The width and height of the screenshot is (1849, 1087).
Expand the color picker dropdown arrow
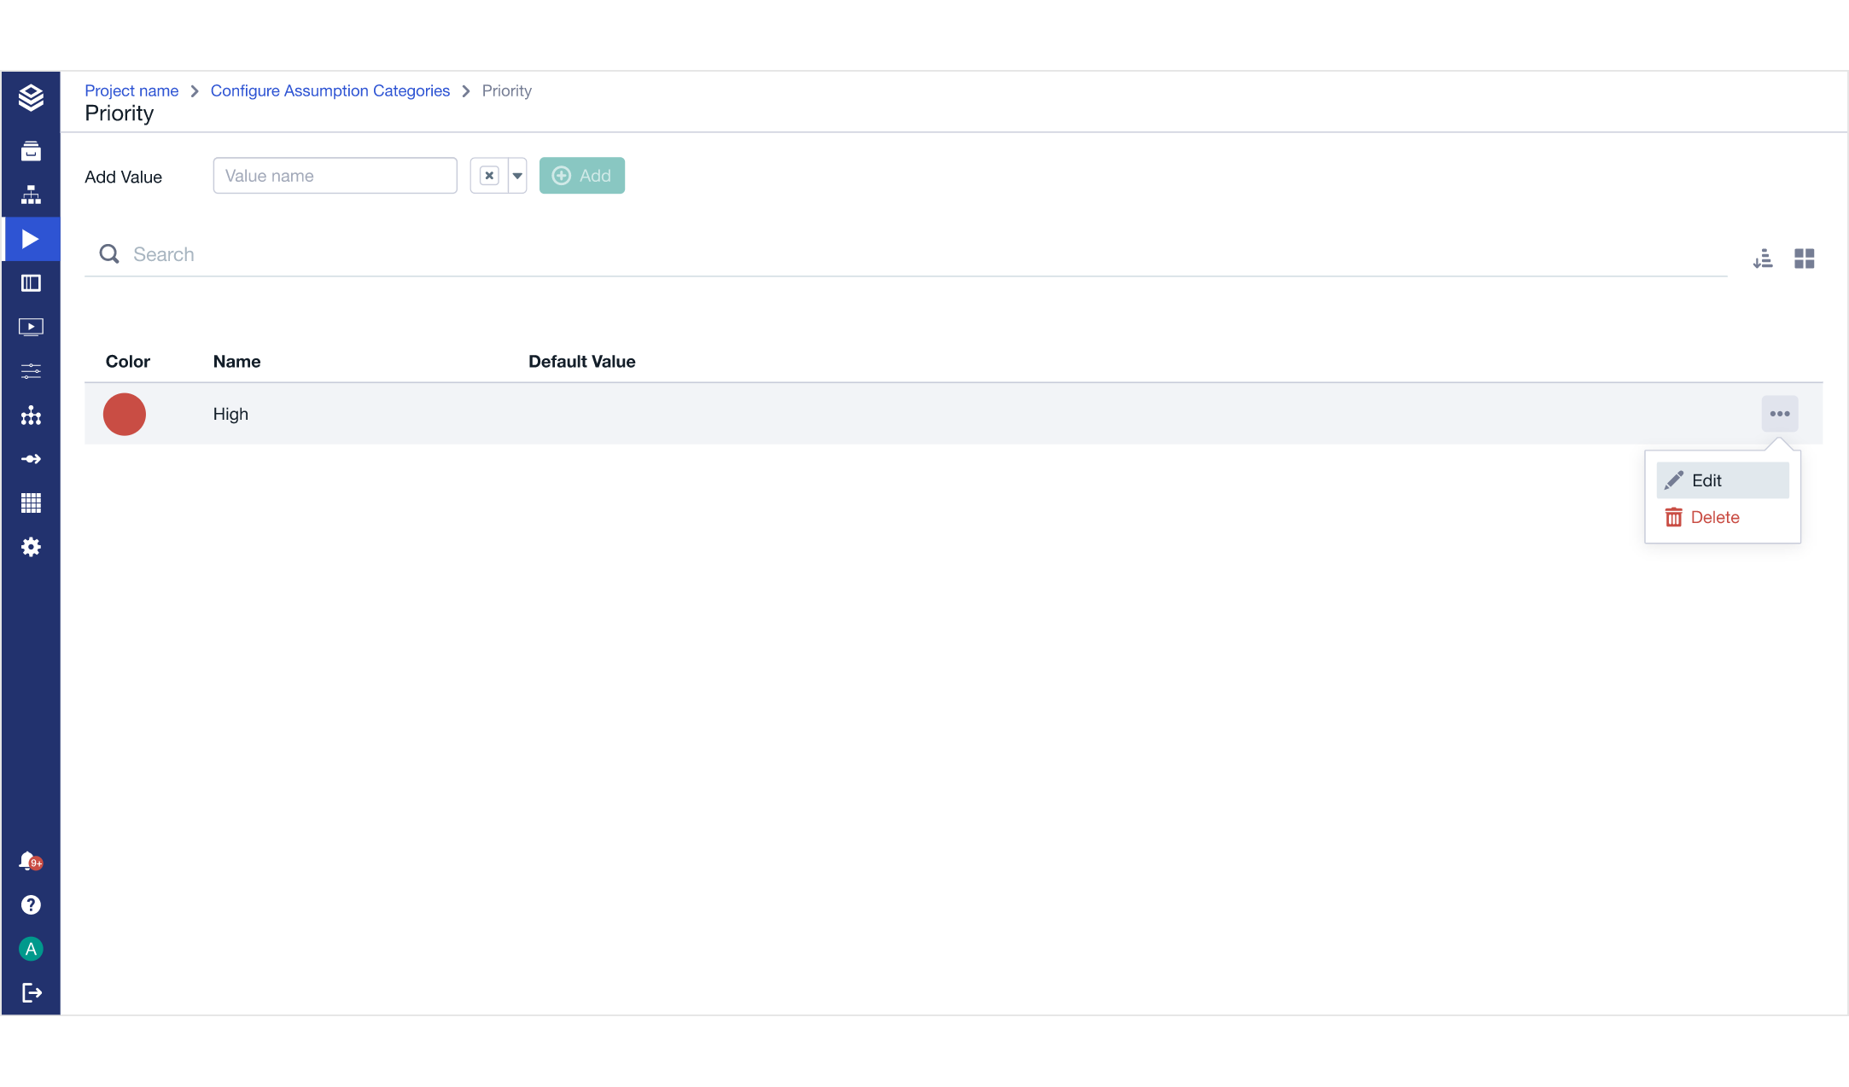[x=517, y=176]
